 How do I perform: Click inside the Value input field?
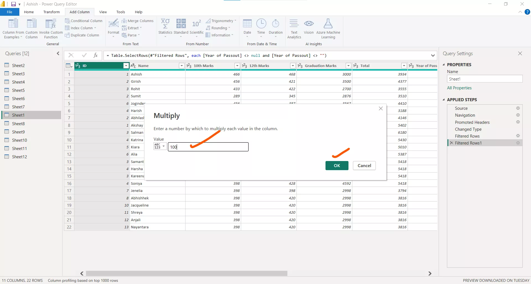pyautogui.click(x=209, y=147)
